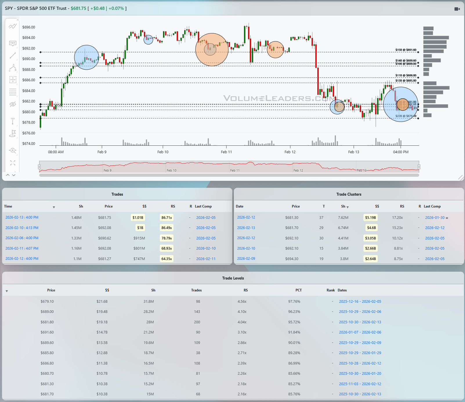Click the video camera icon

click(457, 9)
